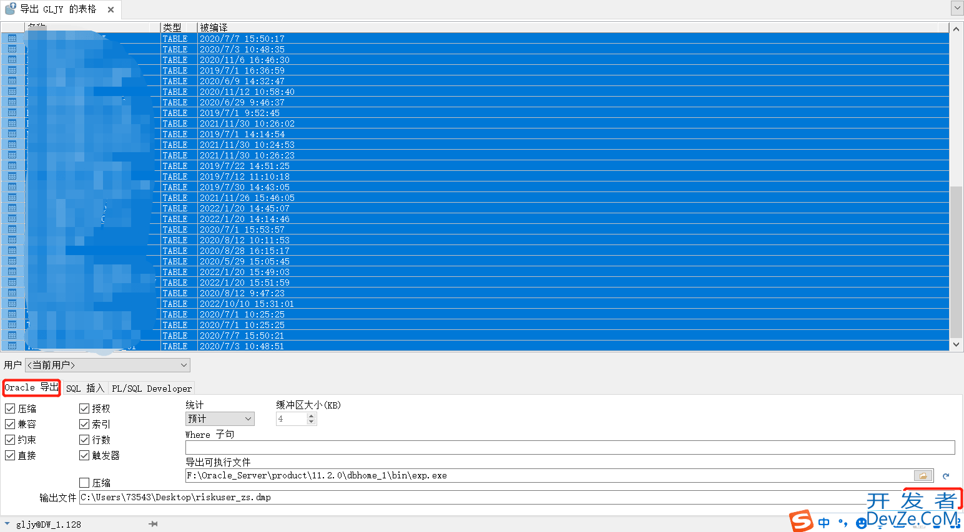Click the export tables tab icon
The image size is (964, 532).
[x=10, y=9]
